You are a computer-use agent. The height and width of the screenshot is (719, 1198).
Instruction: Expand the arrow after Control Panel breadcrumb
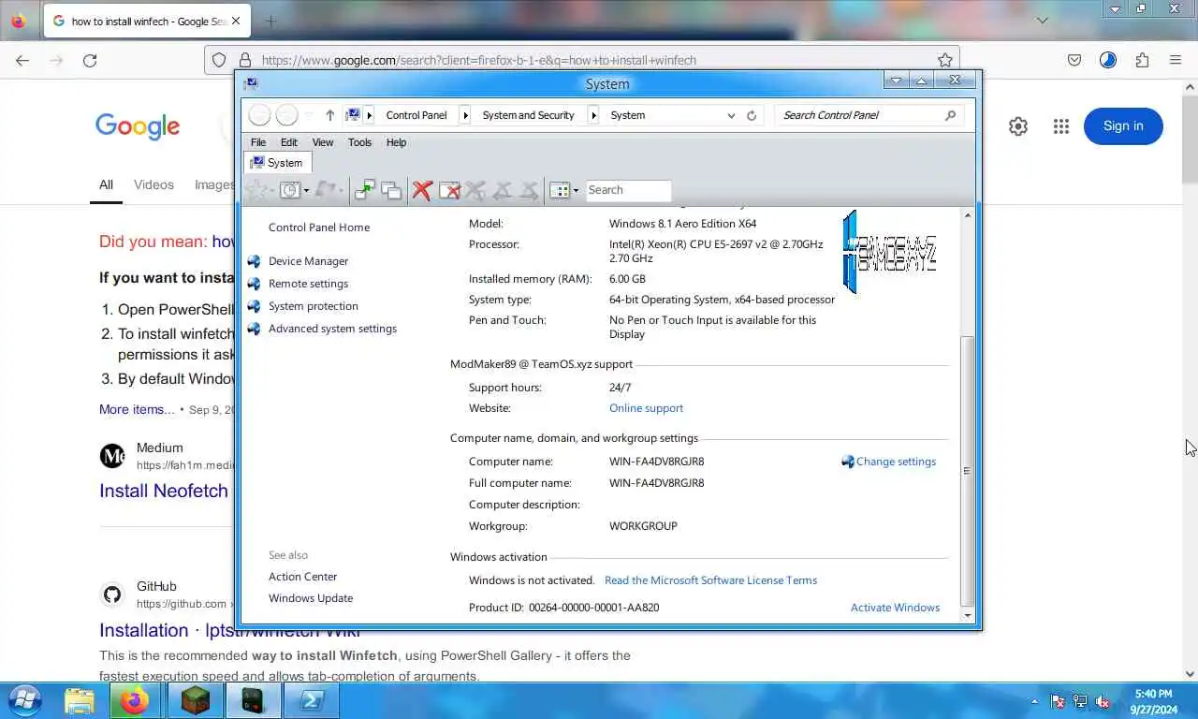tap(464, 115)
